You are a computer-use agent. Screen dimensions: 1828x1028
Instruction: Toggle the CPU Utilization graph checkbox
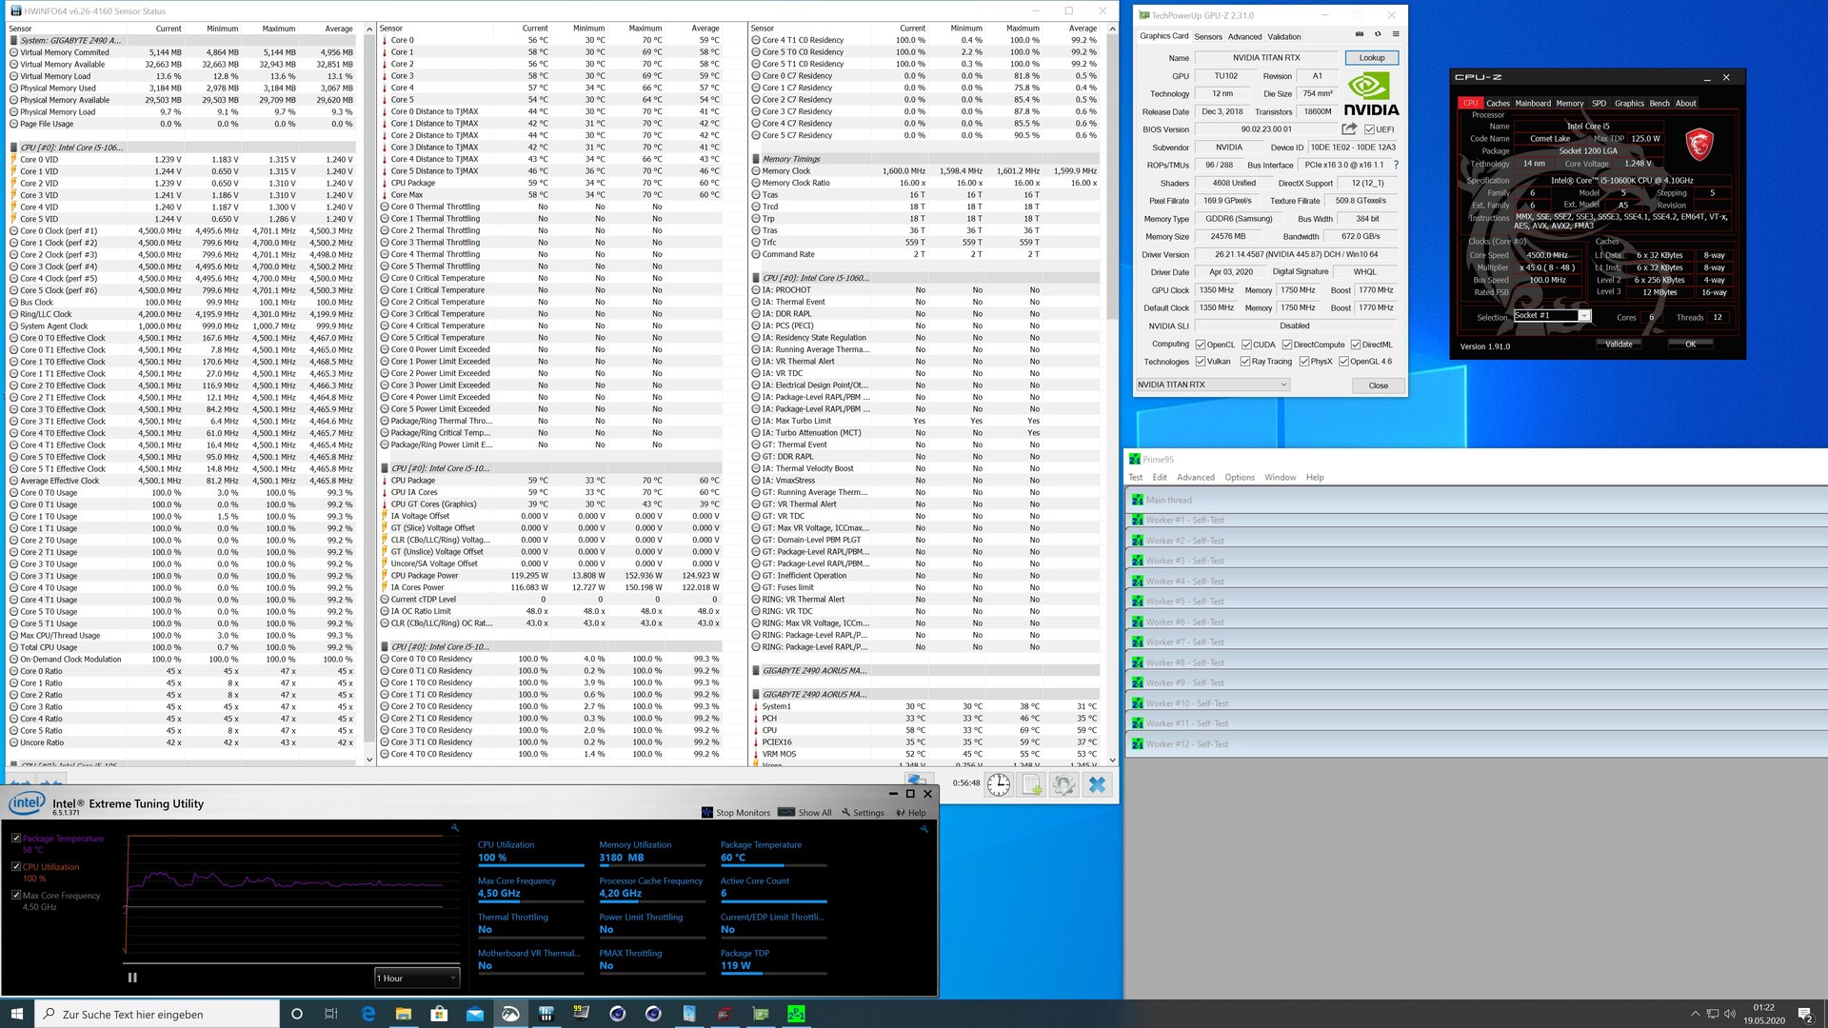16,867
